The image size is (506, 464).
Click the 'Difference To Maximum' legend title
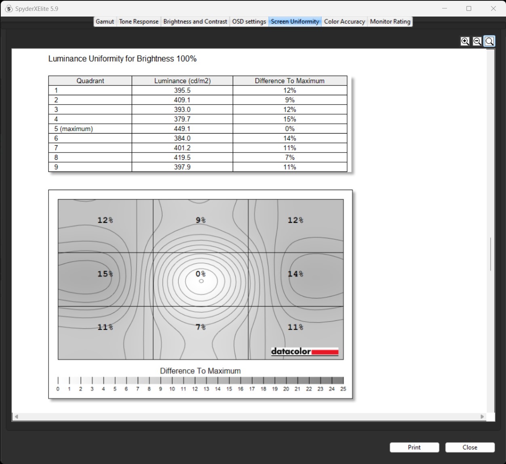(x=200, y=371)
